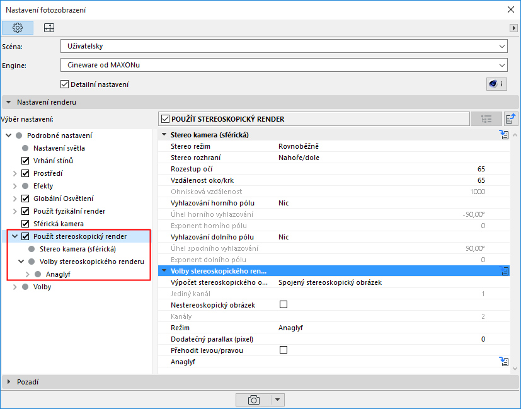Screen dimensions: 521x409
Task: Open the Engine dropdown
Action: pyautogui.click(x=283, y=65)
